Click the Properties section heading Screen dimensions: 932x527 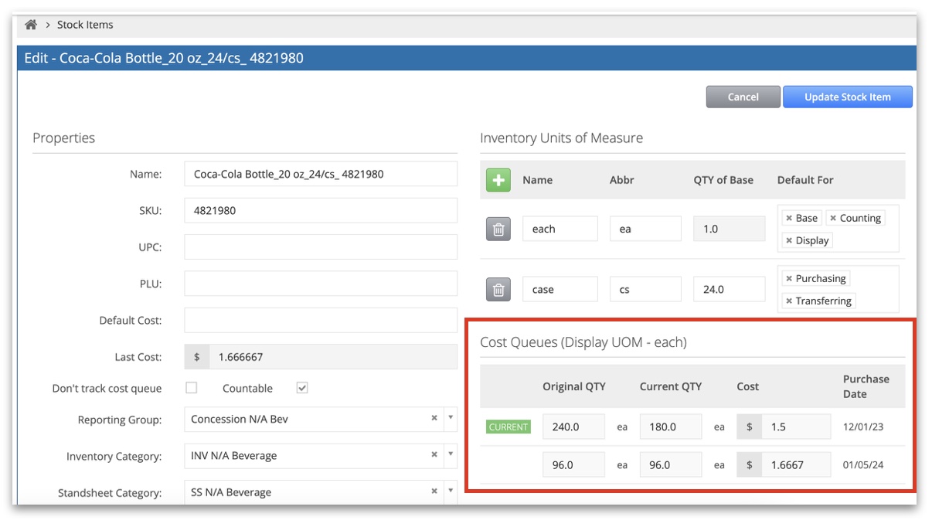(63, 138)
